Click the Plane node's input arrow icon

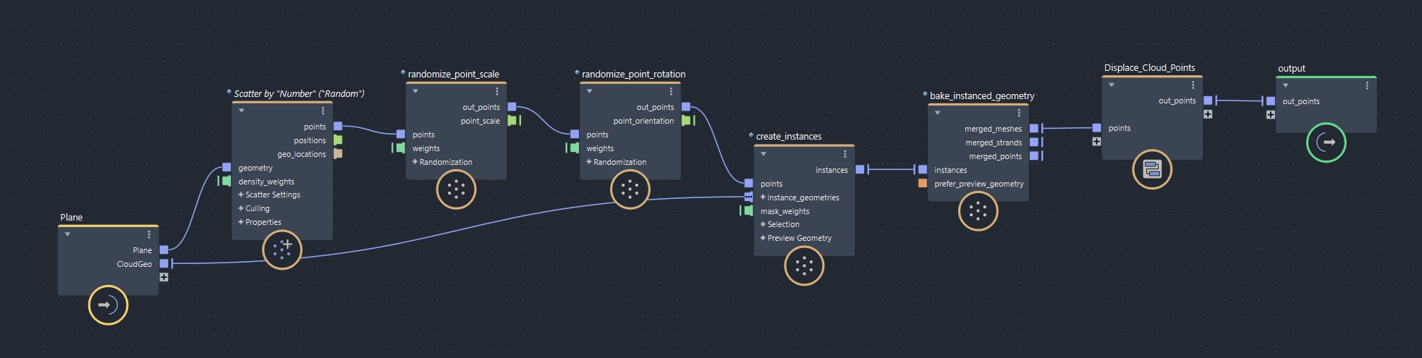[x=108, y=305]
